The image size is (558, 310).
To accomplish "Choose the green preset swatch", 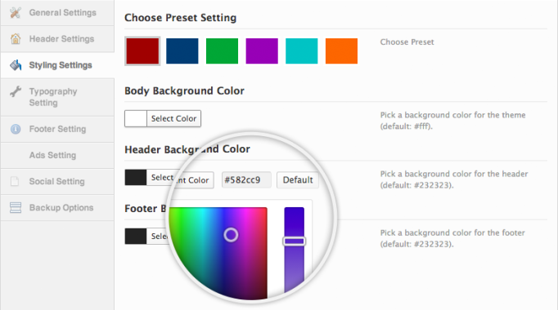I will pyautogui.click(x=222, y=51).
